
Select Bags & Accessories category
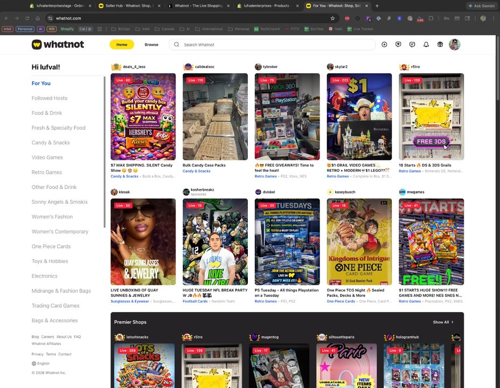(x=54, y=321)
